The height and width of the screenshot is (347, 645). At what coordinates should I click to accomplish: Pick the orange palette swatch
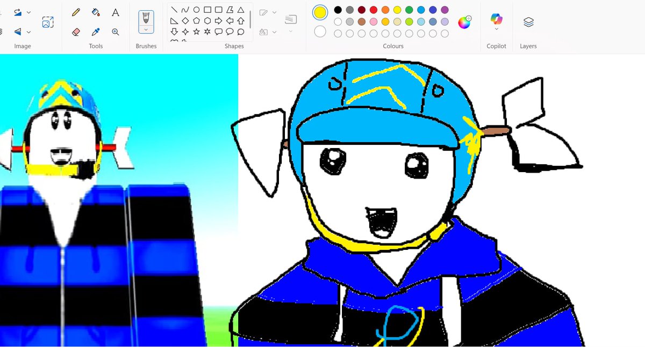[x=385, y=10]
